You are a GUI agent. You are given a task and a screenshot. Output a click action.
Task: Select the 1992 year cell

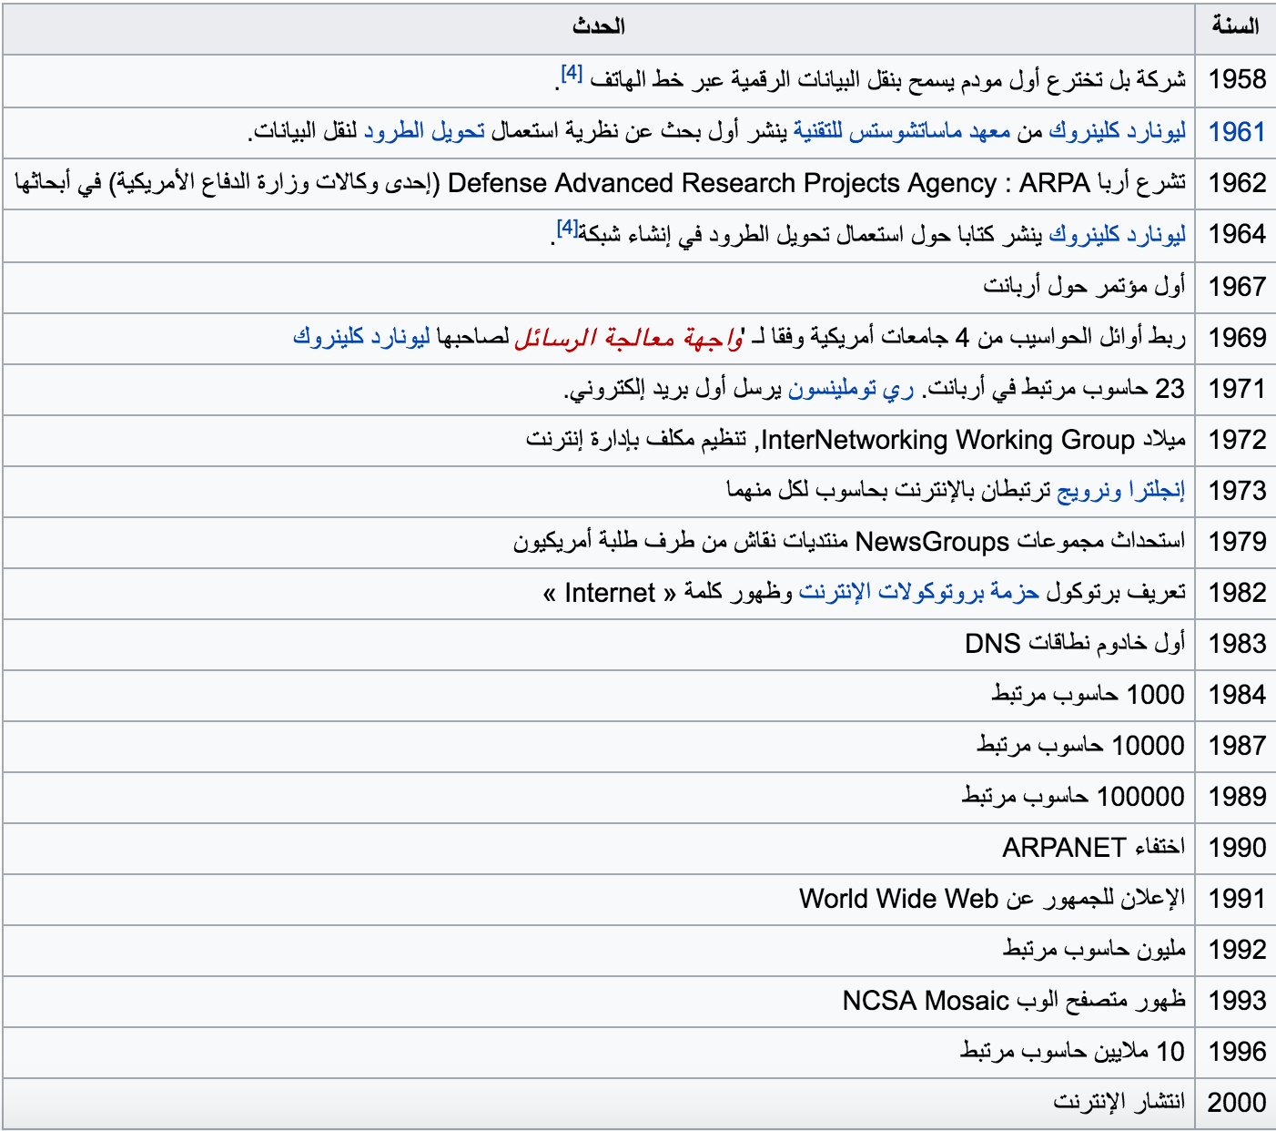click(x=1237, y=950)
